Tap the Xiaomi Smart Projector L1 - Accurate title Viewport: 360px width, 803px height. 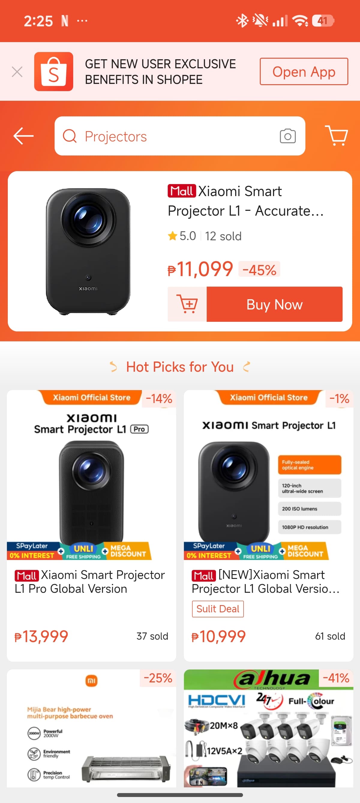point(246,201)
